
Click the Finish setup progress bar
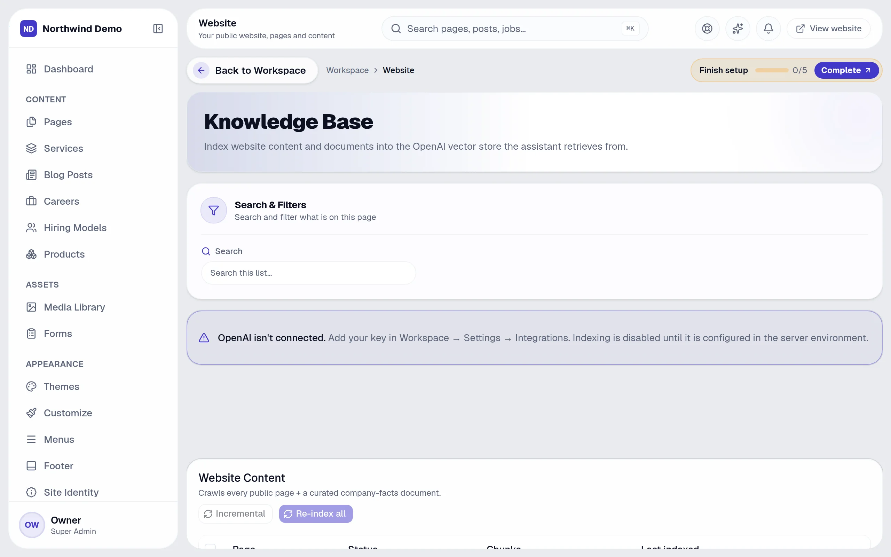pyautogui.click(x=771, y=70)
